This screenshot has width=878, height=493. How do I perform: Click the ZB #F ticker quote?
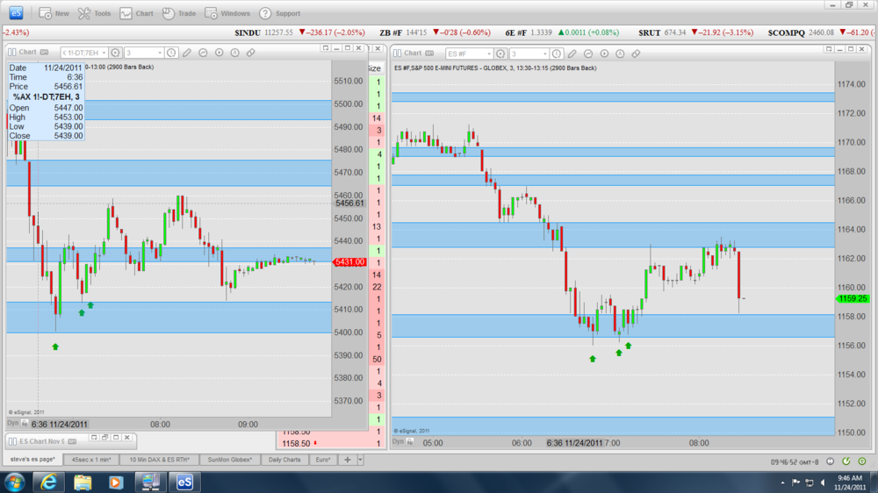click(435, 32)
